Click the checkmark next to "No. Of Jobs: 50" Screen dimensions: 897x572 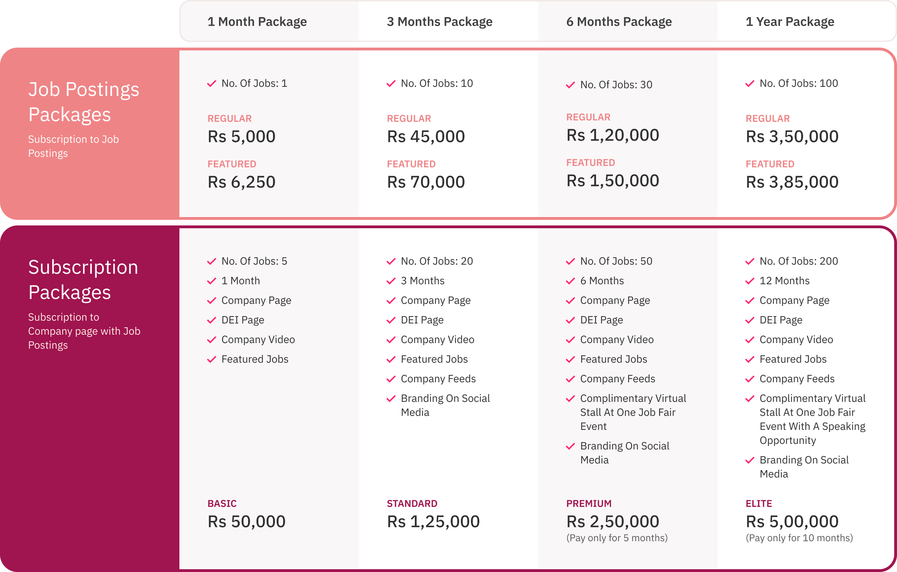point(570,261)
